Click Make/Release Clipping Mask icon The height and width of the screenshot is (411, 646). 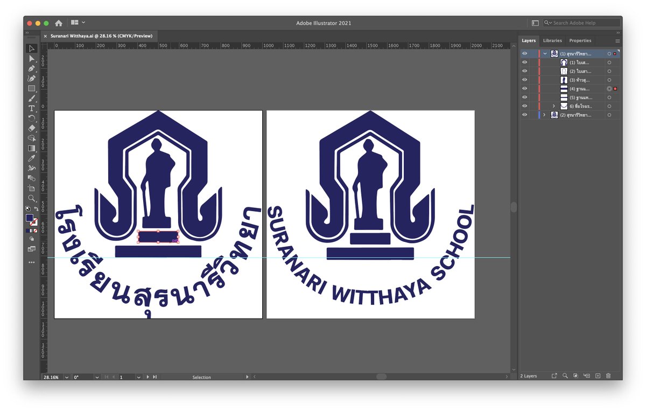click(575, 376)
